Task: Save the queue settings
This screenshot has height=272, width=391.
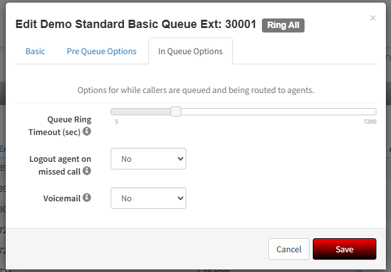Action: 345,249
